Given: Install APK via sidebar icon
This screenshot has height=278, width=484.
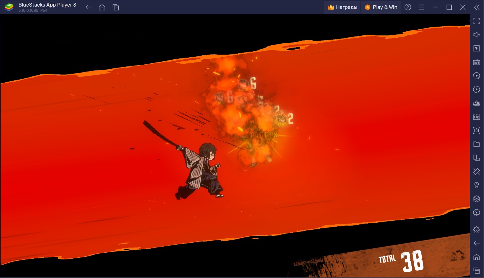Looking at the screenshot, I should (476, 117).
